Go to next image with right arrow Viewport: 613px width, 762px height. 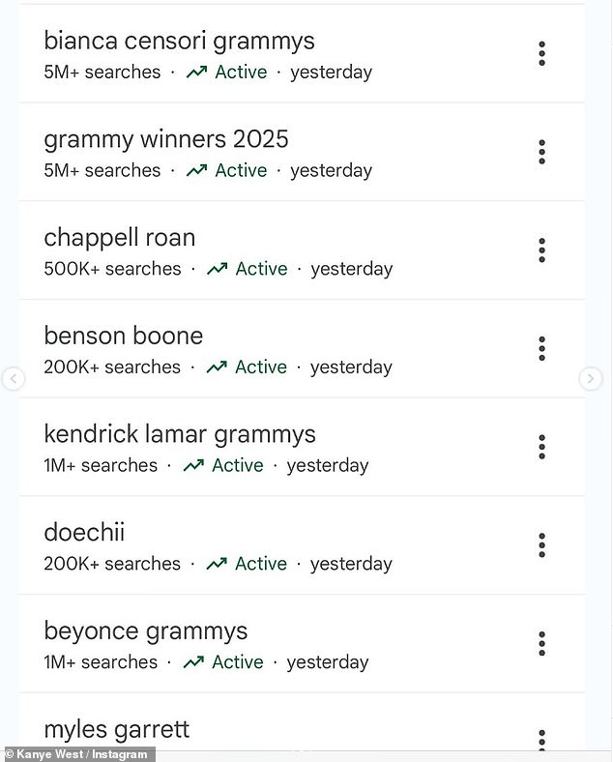[x=591, y=379]
